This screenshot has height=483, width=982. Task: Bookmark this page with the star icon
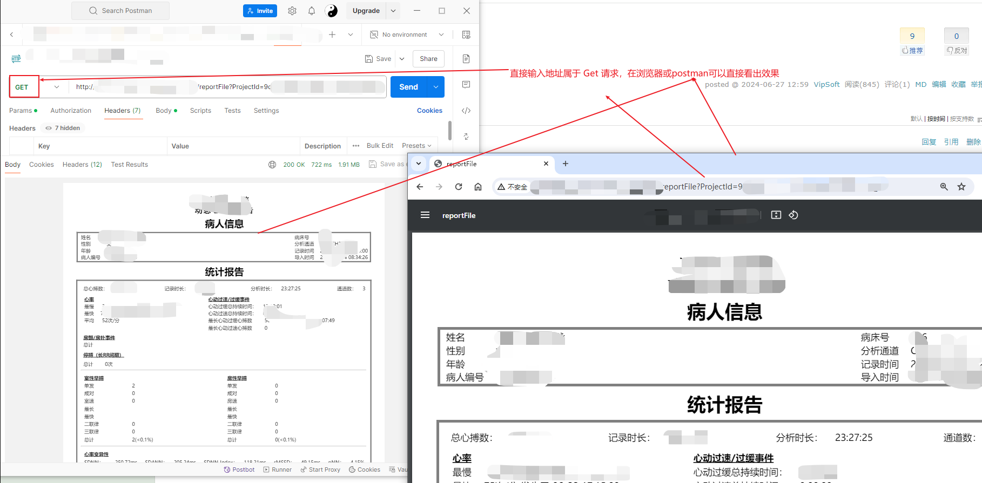click(961, 187)
